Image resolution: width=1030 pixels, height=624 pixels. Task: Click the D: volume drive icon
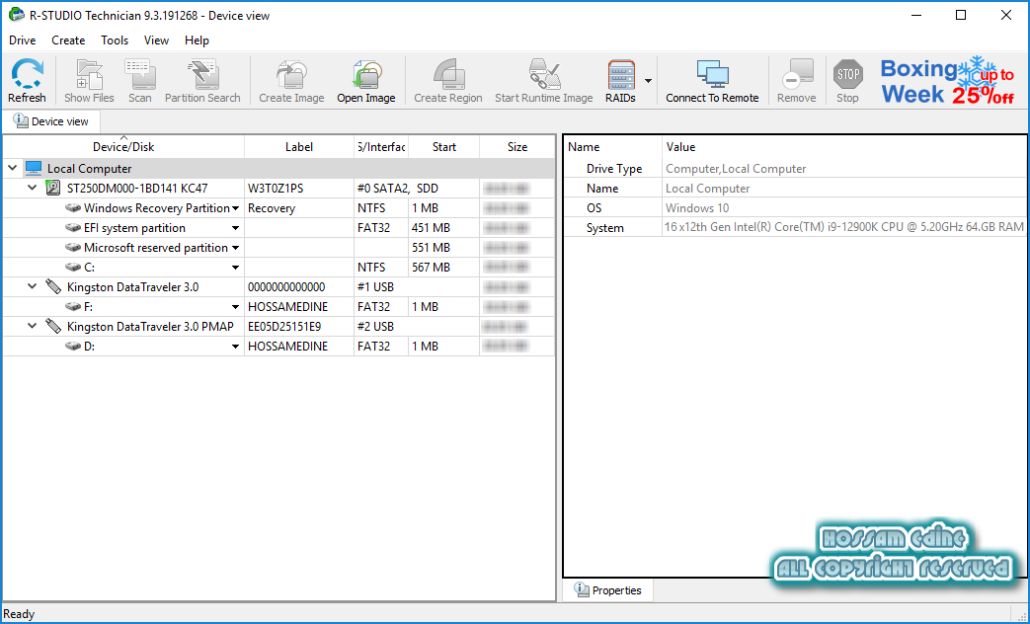coord(73,347)
